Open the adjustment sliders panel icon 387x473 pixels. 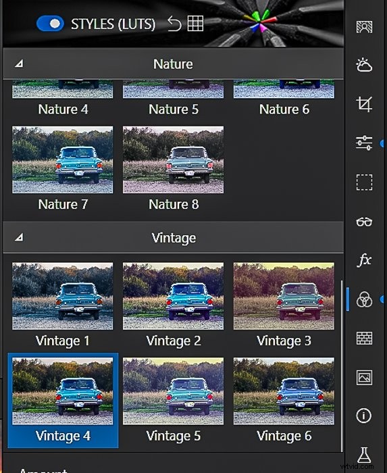click(364, 143)
